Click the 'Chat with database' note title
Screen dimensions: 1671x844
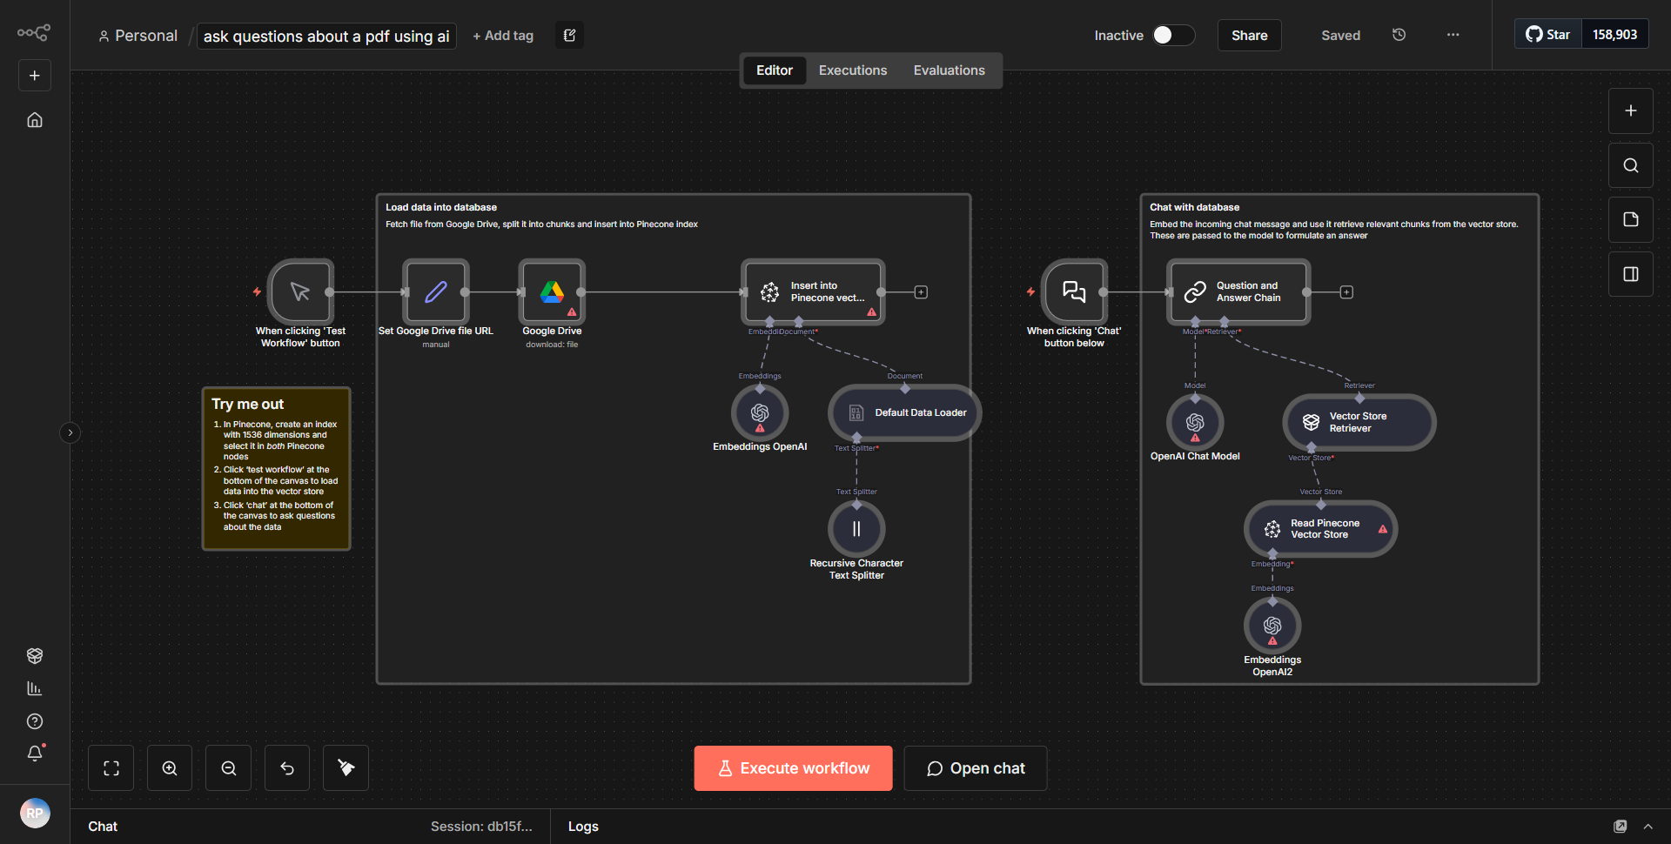(x=1194, y=207)
